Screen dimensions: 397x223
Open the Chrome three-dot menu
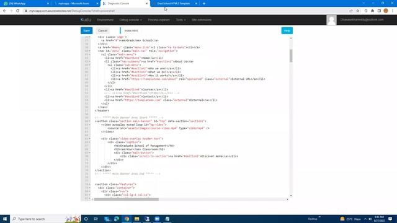[x=393, y=11]
